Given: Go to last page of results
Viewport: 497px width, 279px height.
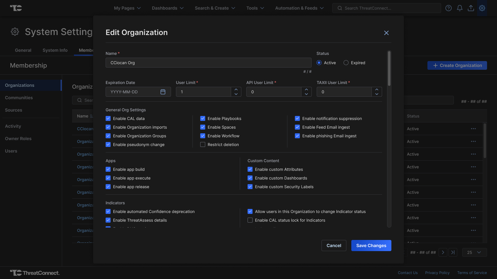Looking at the screenshot, I should pos(453,252).
